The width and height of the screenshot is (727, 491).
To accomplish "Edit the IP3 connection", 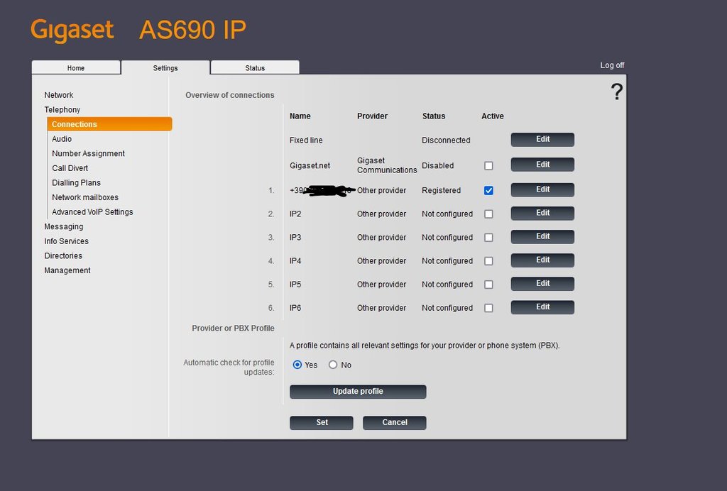I will [x=542, y=237].
